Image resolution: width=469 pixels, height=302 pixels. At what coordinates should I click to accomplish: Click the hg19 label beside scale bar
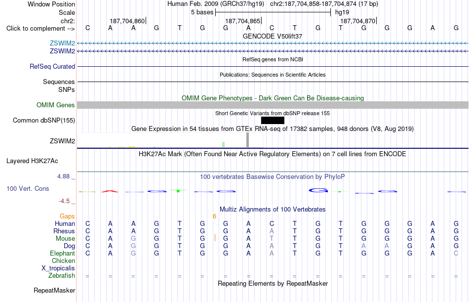[x=342, y=12]
